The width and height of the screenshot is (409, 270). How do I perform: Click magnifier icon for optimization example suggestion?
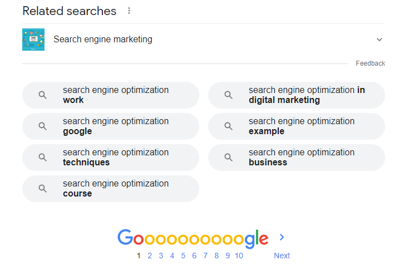point(228,126)
